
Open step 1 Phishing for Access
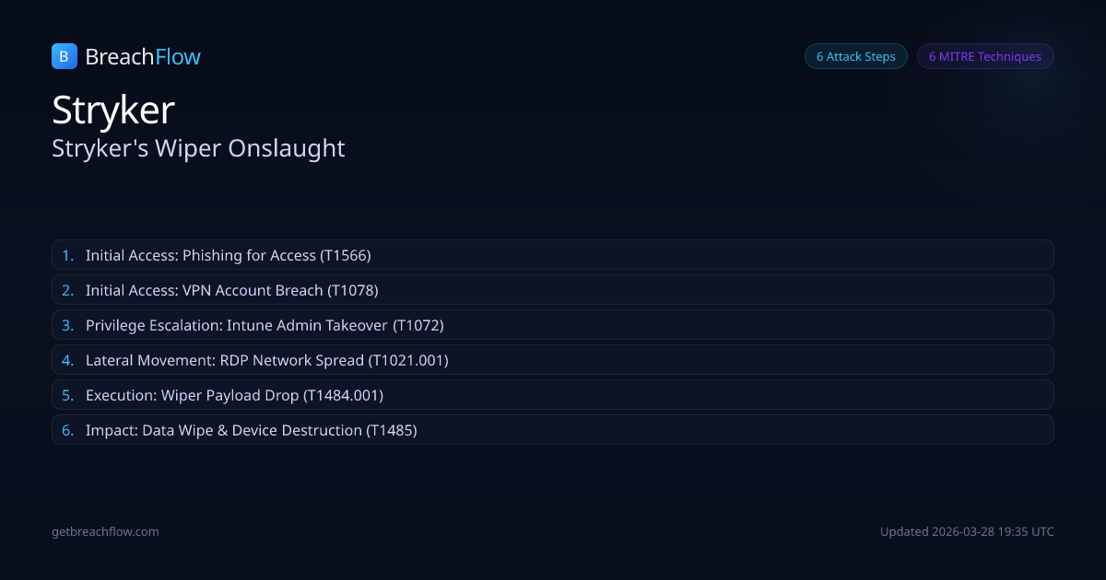tap(229, 255)
